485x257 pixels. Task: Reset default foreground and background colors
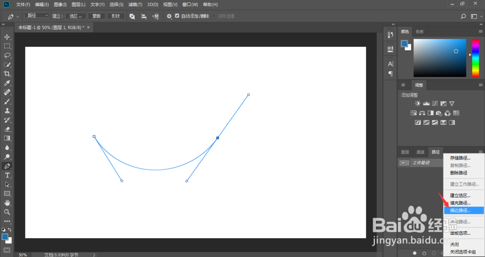[x=3, y=229]
